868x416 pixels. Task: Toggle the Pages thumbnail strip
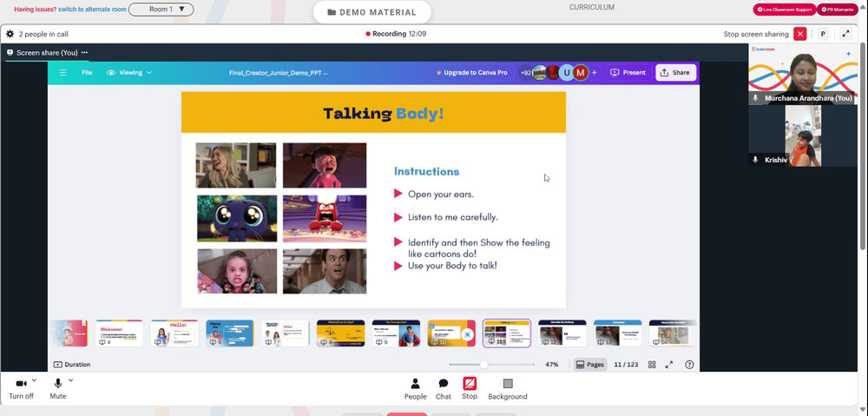click(590, 365)
